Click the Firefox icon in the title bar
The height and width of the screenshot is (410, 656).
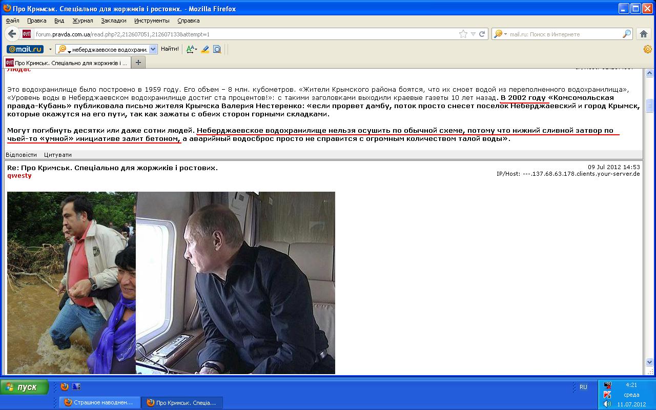tap(7, 8)
